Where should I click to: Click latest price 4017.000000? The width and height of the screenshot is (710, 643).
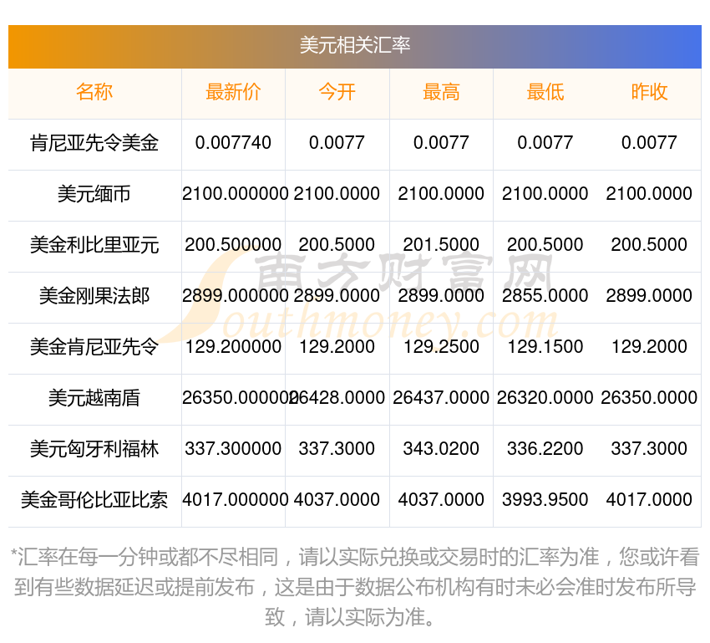[235, 500]
